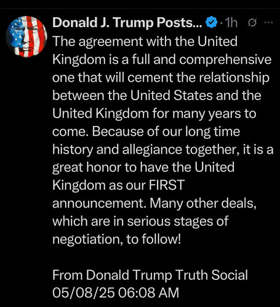
Task: Click the 05/08/25 06:08 AM date line
Action: pos(116,292)
